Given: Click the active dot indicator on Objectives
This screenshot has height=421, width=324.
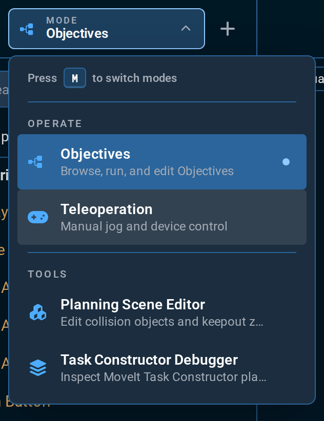Looking at the screenshot, I should click(286, 162).
